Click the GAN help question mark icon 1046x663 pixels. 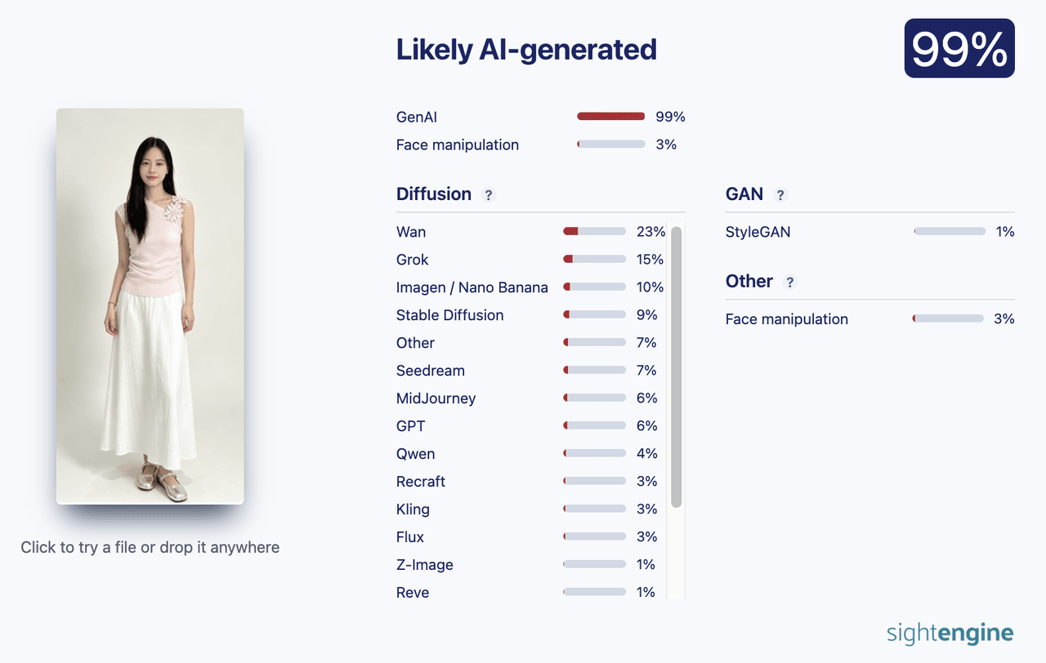(x=780, y=195)
